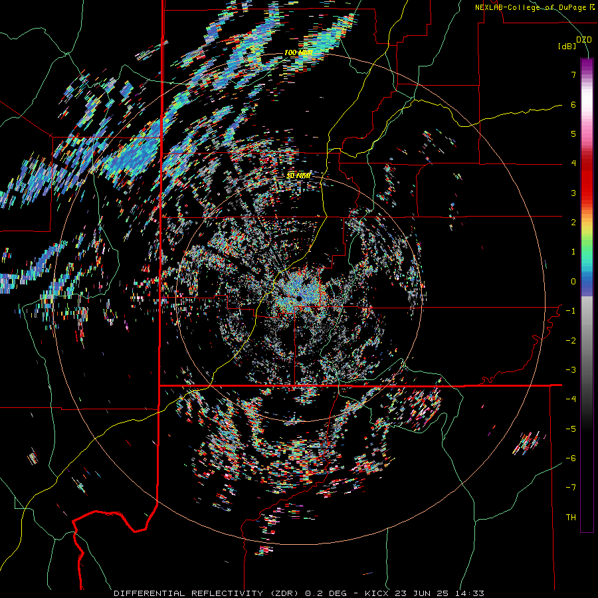This screenshot has height=598, width=598.
Task: Click the 3 dB scale label
Action: pos(573,193)
